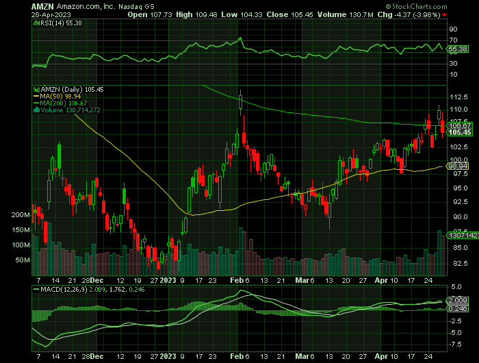This screenshot has height=363, width=479.
Task: Click the 2023 label on price chart axis
Action: [168, 280]
